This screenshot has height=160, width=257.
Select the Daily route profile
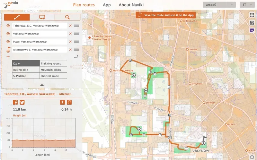[26, 63]
